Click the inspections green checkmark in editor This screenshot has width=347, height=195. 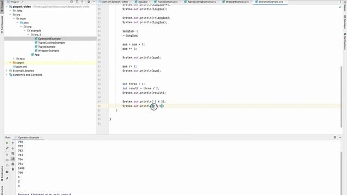[x=340, y=7]
